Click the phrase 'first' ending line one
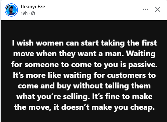 (x=149, y=43)
